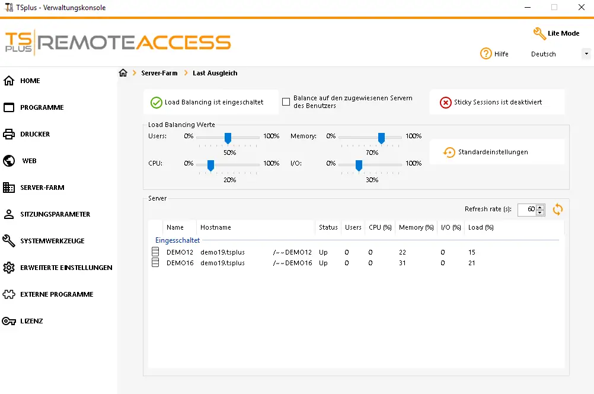594x394 pixels.
Task: Decrease the refresh rate with the down arrow
Action: coord(540,212)
